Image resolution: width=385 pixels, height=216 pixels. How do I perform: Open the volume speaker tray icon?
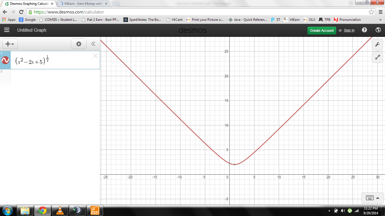[x=343, y=210]
